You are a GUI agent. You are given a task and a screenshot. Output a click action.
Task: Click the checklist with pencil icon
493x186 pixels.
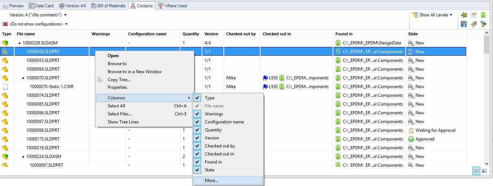[x=474, y=24]
